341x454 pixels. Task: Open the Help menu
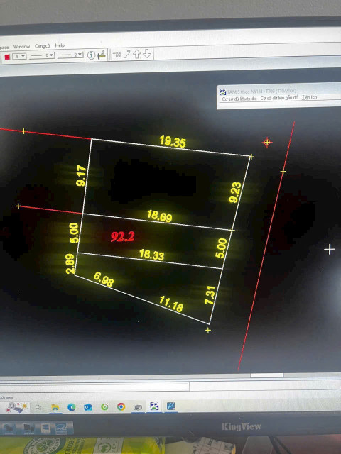click(60, 45)
